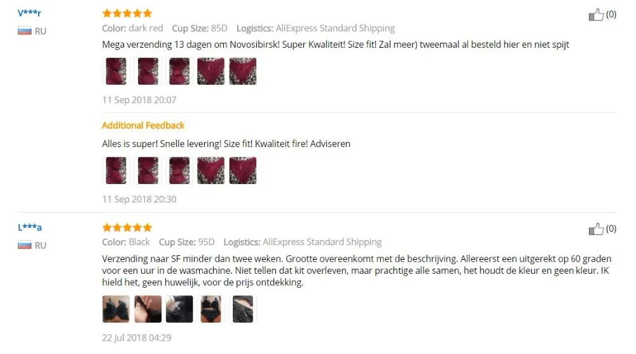This screenshot has width=636, height=354.
Task: Open the L***a reviewer profile link
Action: coord(30,227)
